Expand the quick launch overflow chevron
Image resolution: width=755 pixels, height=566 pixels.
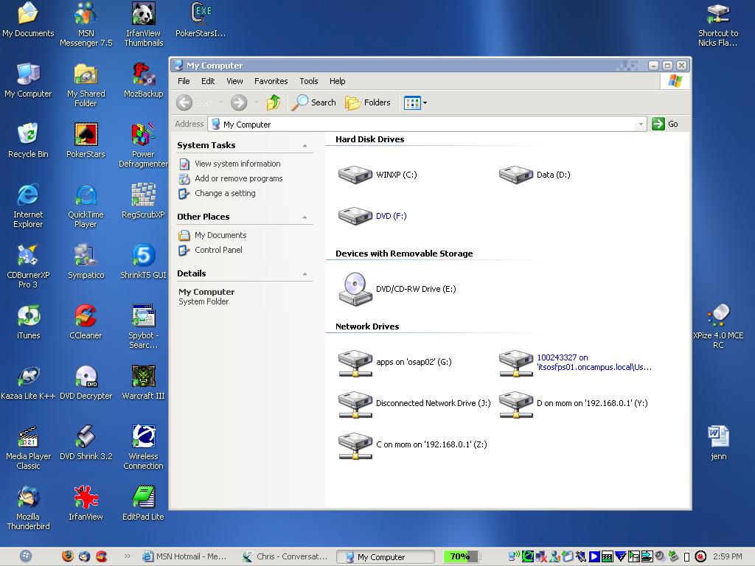(127, 556)
